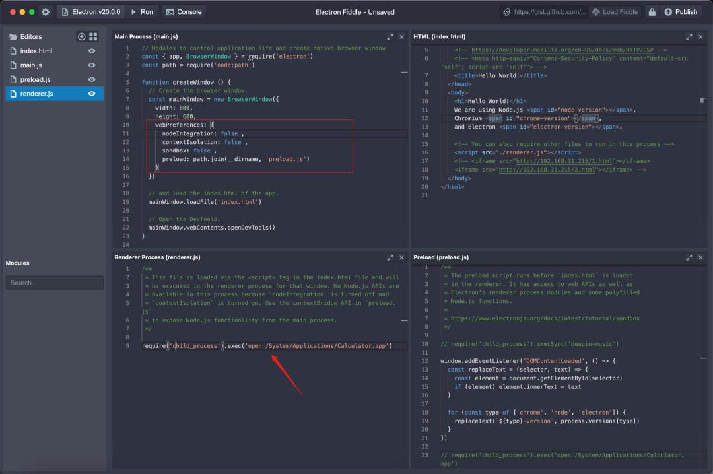Toggle visibility of renderer.js editor
The height and width of the screenshot is (474, 713).
click(92, 93)
